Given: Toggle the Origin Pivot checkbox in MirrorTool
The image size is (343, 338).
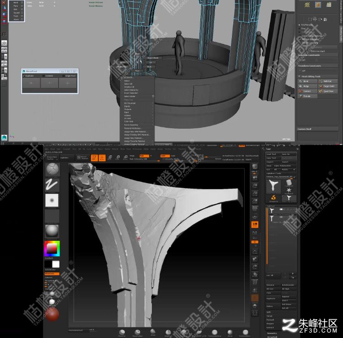Looking at the screenshot, I should (64, 76).
